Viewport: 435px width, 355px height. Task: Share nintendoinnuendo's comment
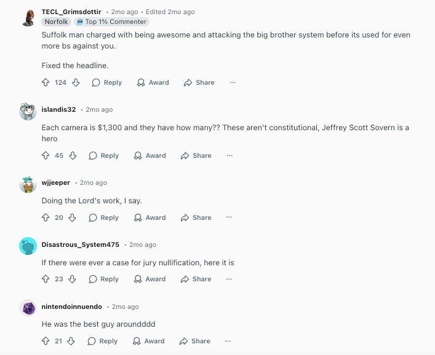point(194,341)
